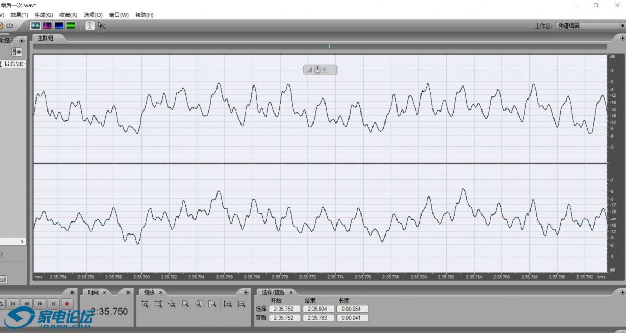The width and height of the screenshot is (626, 333).
Task: Click the record button in transport
Action: (x=67, y=303)
